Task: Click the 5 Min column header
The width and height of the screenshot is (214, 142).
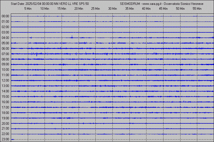Action: click(x=28, y=9)
